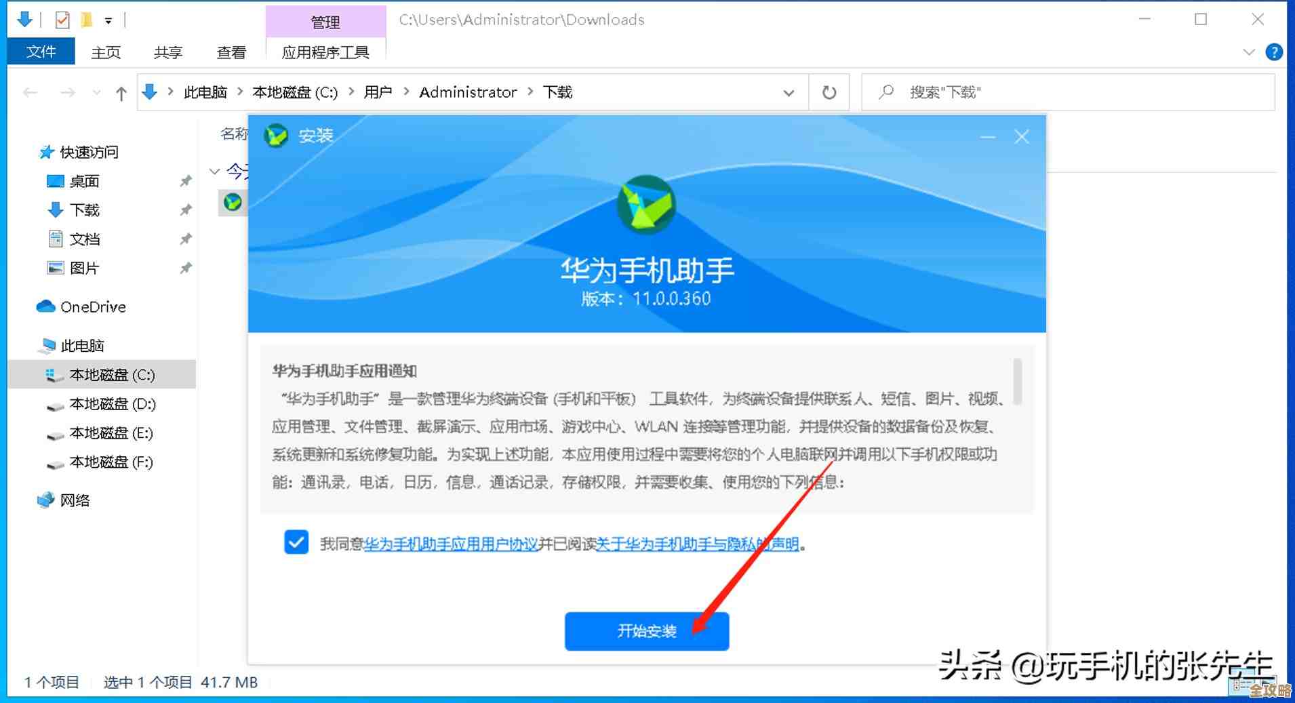Expand the Quick Access Toolbar customize arrow

107,20
